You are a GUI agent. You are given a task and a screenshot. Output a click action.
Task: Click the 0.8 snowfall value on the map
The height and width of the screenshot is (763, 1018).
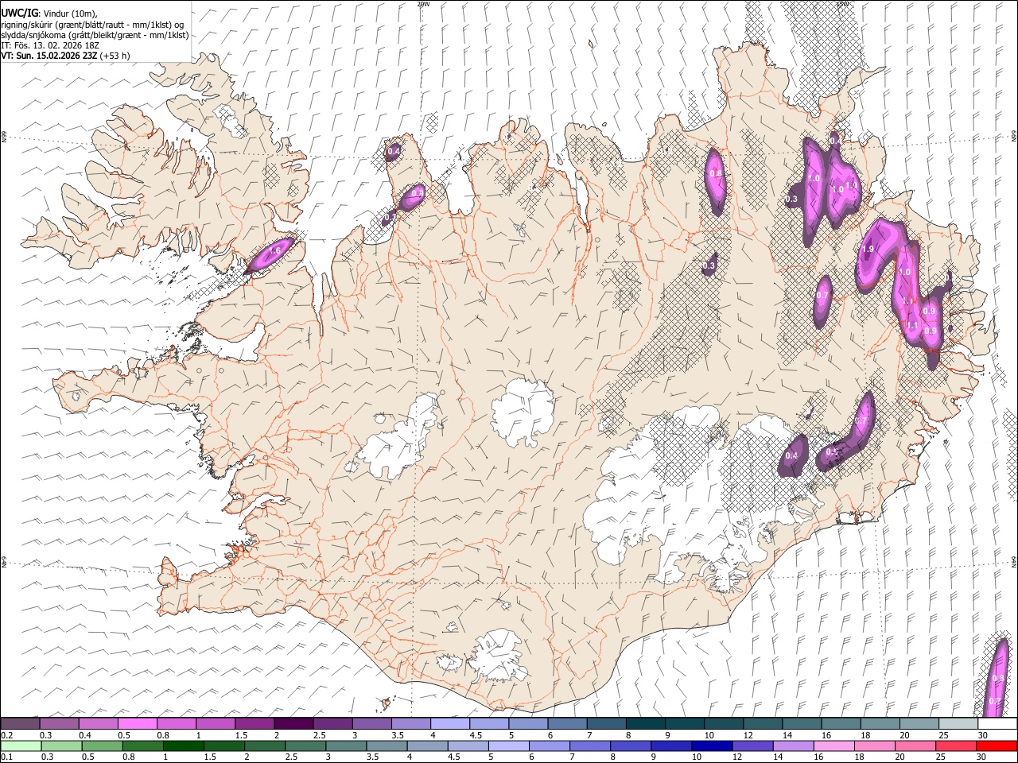pos(715,173)
